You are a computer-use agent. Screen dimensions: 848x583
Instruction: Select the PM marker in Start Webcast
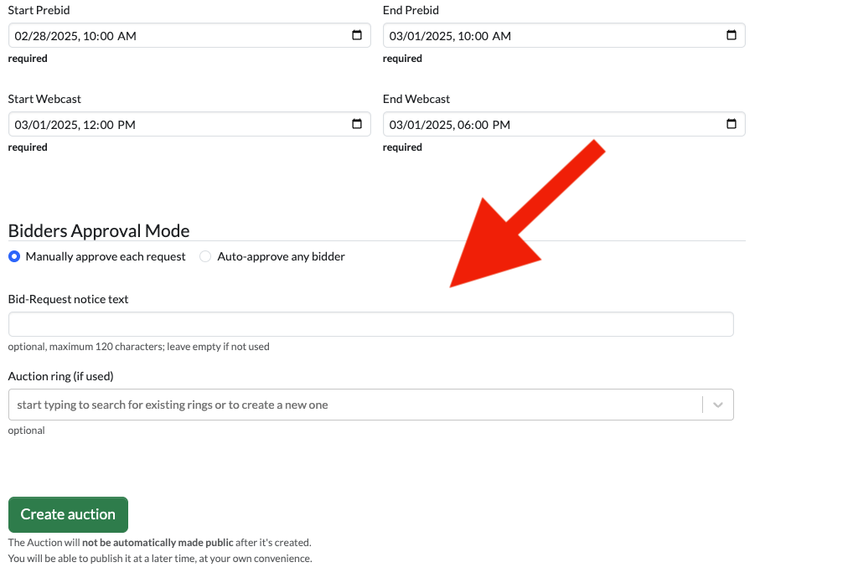127,125
